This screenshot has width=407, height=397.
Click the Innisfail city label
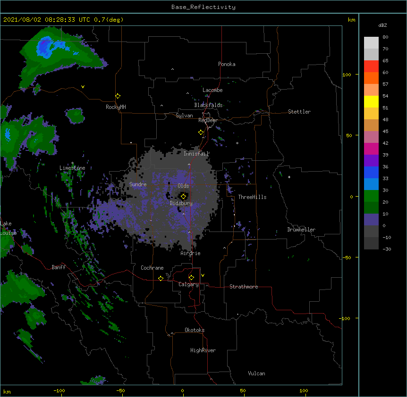(x=196, y=154)
